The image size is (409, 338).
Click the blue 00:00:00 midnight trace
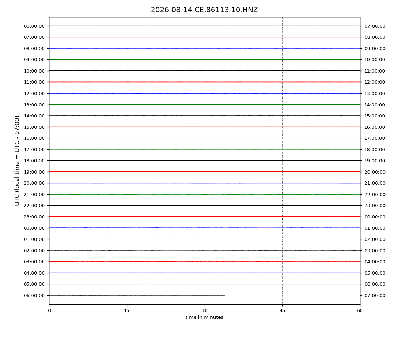[x=204, y=228]
